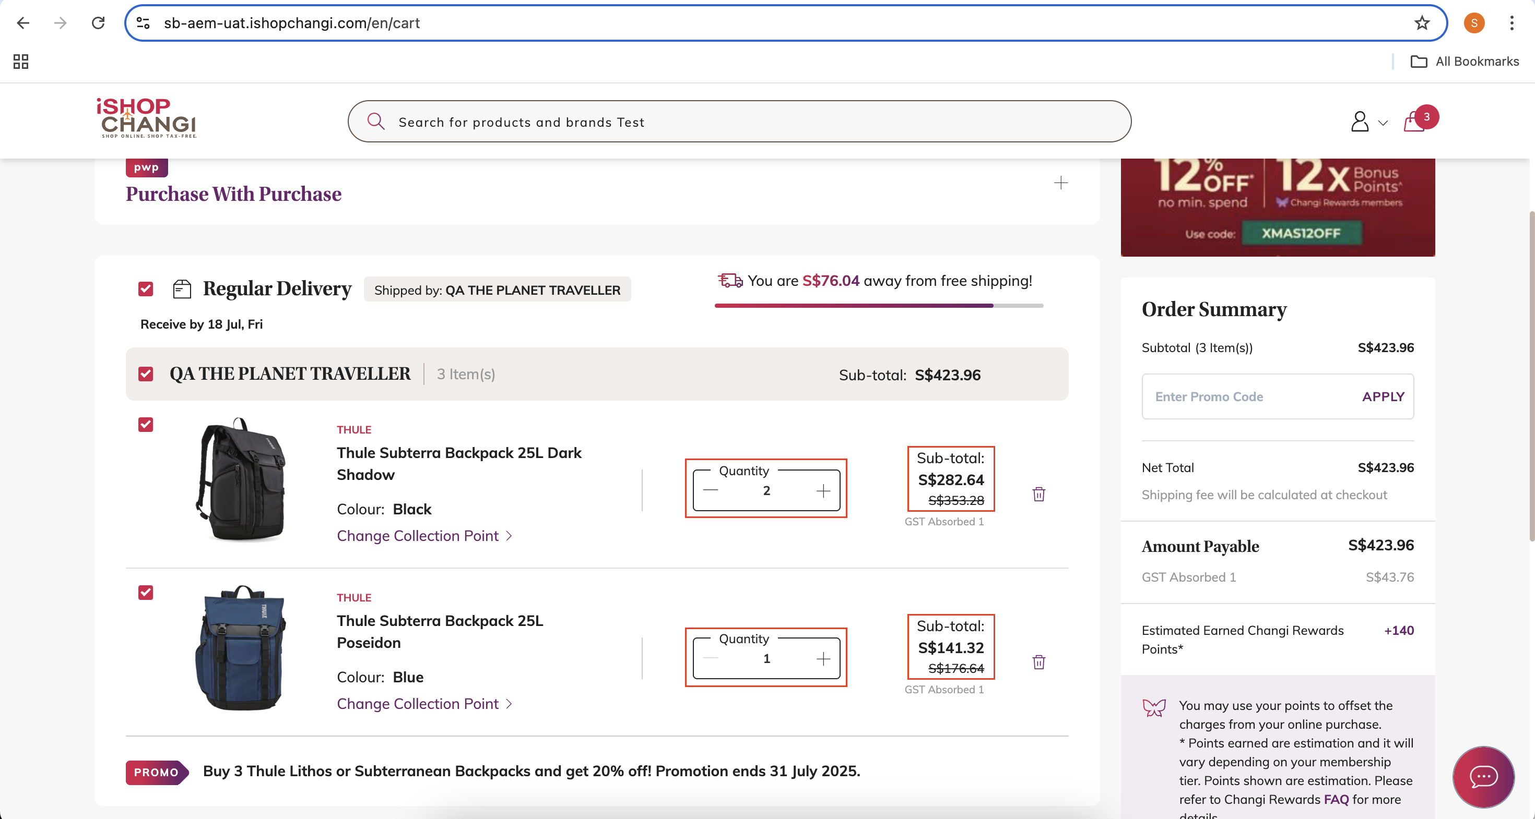This screenshot has height=819, width=1535.
Task: Click APPLY for the promo code
Action: [x=1383, y=396]
